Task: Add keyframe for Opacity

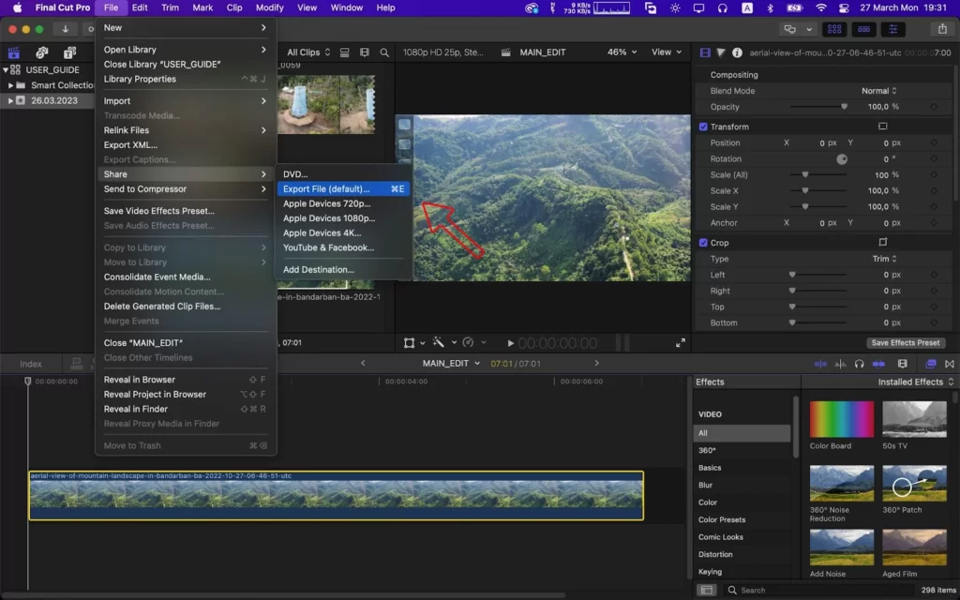Action: pos(934,107)
